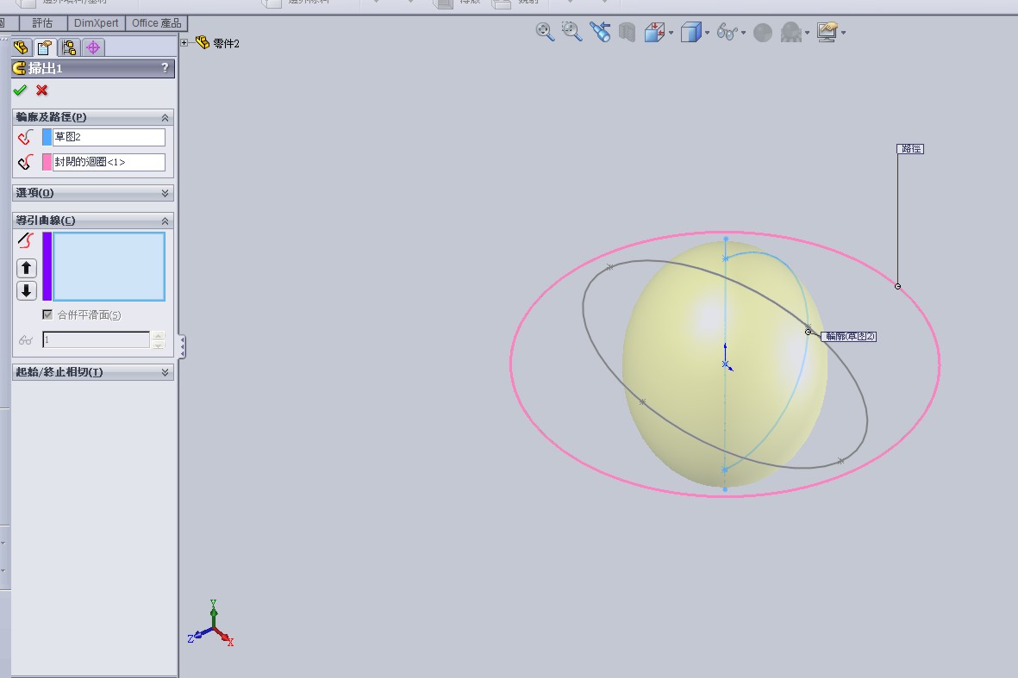
Task: Click Previous View icon
Action: coord(600,32)
